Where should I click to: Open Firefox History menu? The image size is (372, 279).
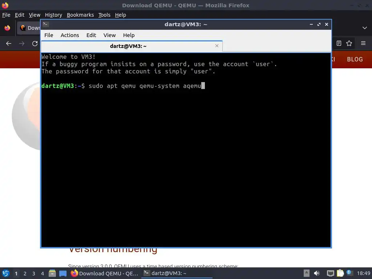pos(53,15)
